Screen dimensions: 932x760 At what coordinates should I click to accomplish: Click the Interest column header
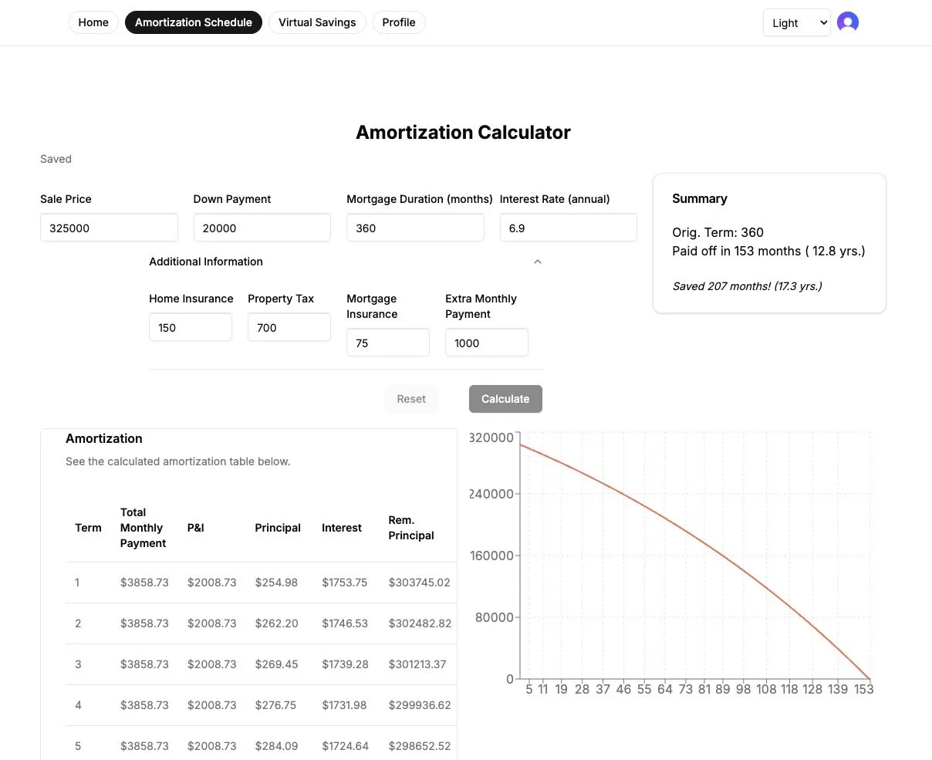tap(342, 528)
